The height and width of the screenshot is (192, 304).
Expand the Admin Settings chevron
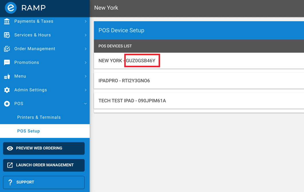coord(86,90)
